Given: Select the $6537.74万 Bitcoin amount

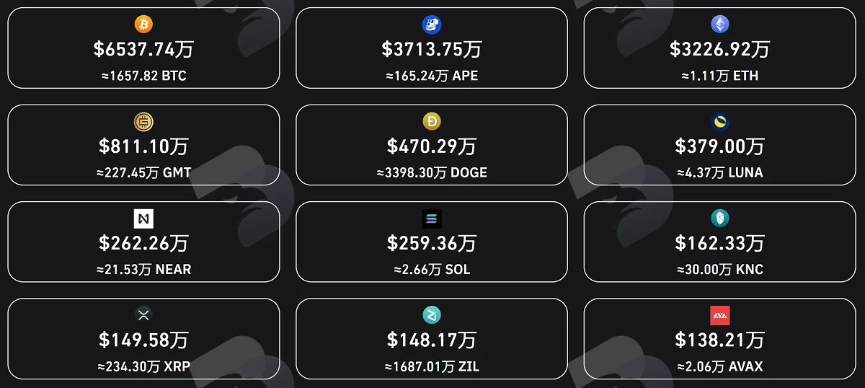Looking at the screenshot, I should pos(143,49).
